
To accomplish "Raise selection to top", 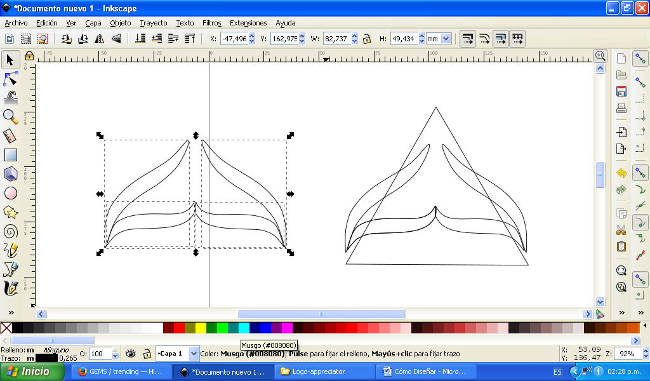I will [x=190, y=39].
